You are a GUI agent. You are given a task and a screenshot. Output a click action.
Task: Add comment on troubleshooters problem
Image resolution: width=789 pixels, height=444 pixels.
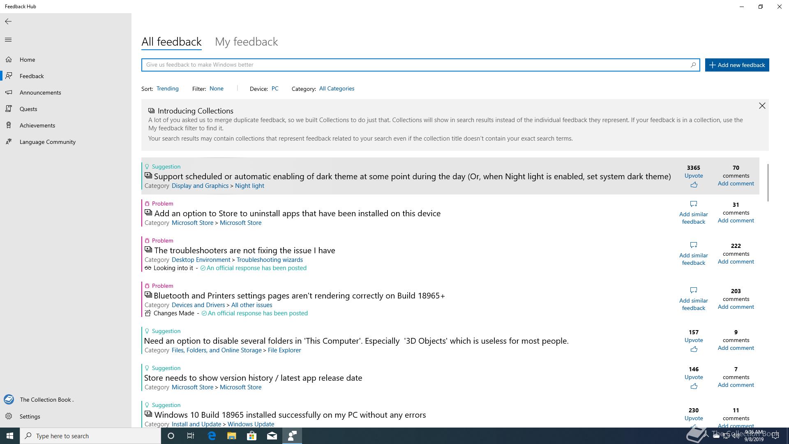736,261
